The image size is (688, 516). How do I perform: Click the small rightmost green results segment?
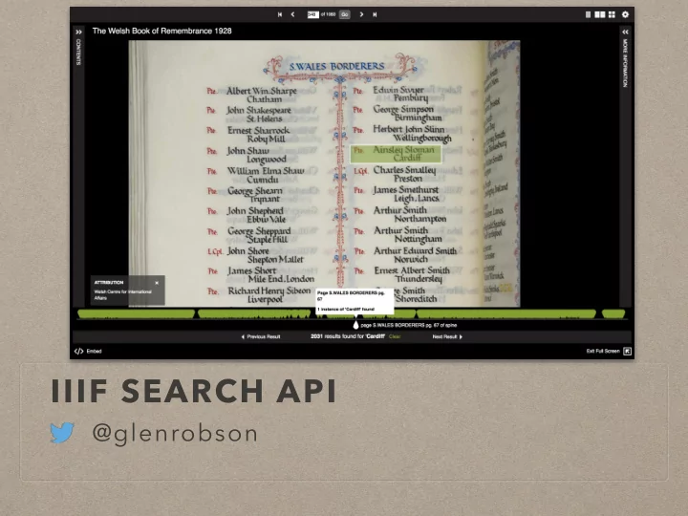click(613, 313)
